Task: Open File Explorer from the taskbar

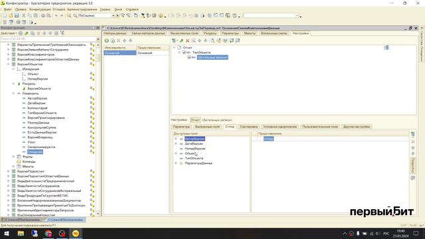Action: click(21, 233)
